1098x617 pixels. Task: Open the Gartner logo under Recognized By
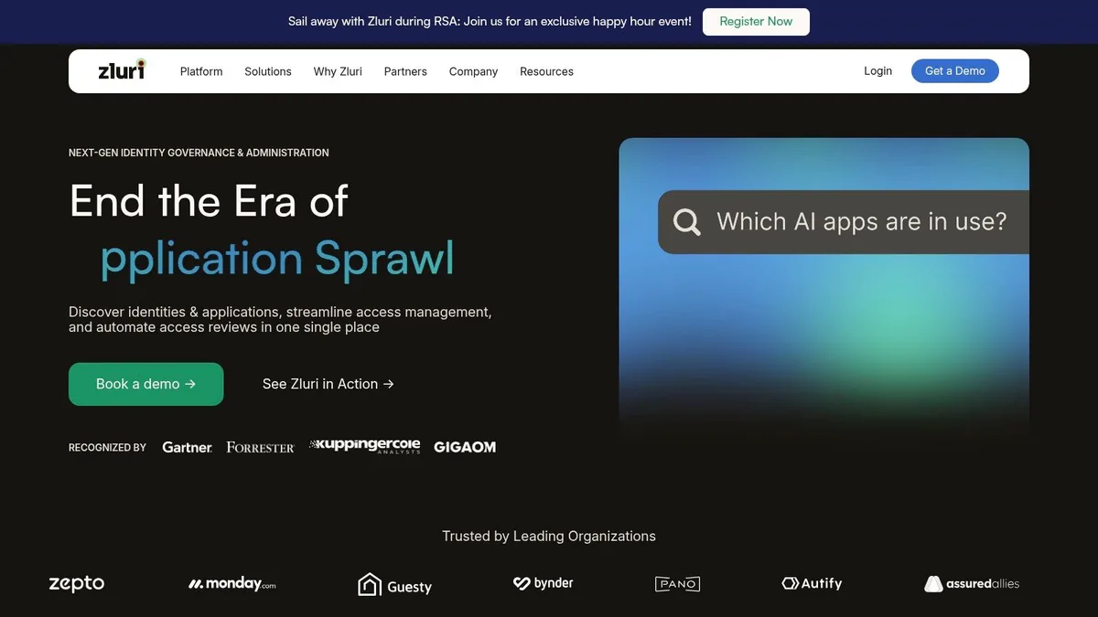pyautogui.click(x=188, y=447)
